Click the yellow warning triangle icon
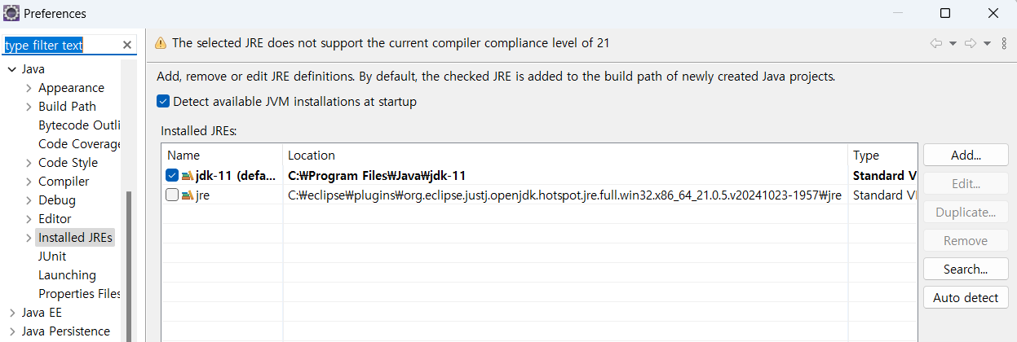This screenshot has height=342, width=1017. (161, 43)
